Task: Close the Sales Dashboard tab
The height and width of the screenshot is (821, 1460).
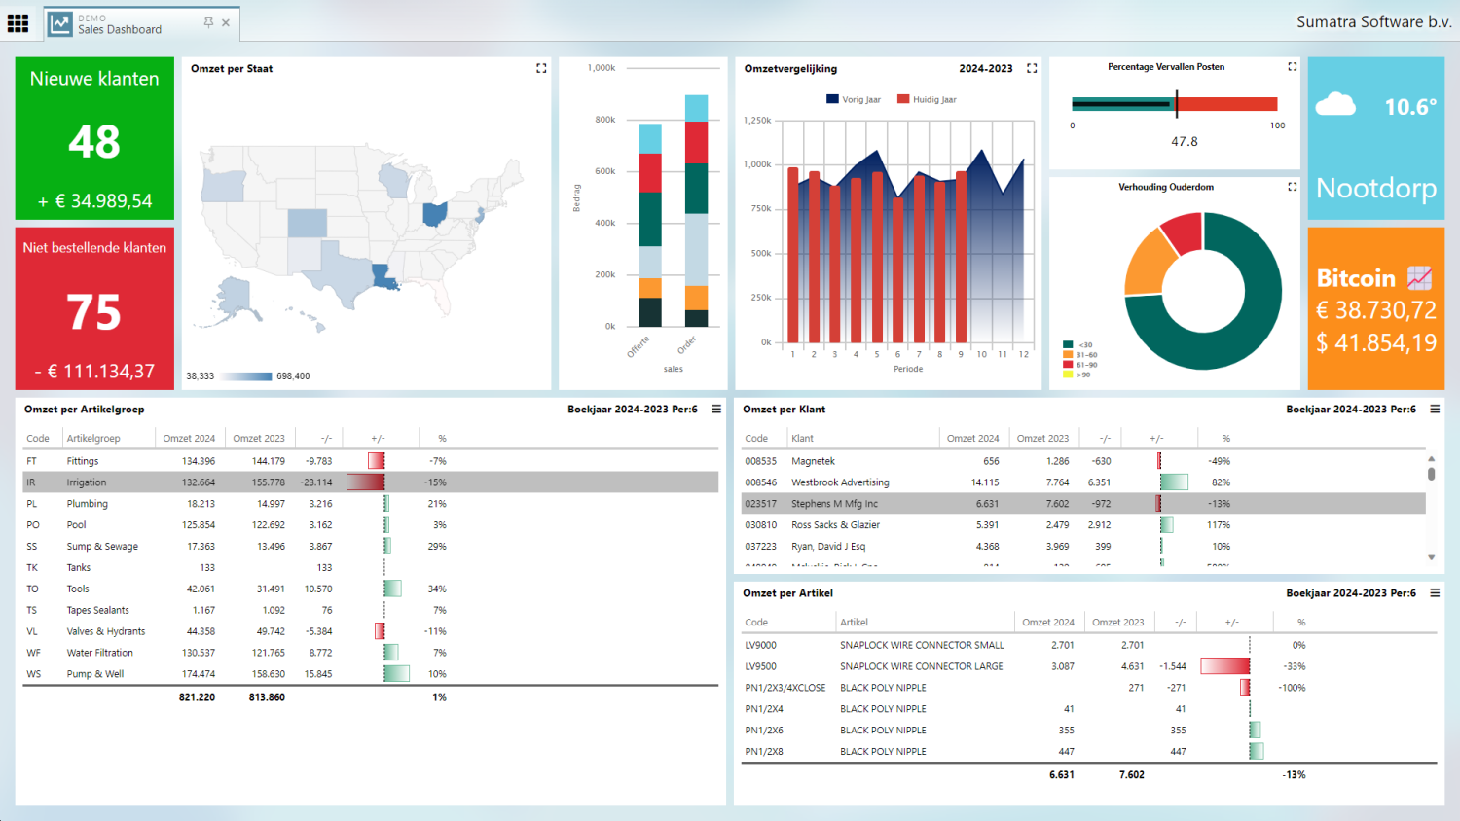Action: pyautogui.click(x=226, y=22)
